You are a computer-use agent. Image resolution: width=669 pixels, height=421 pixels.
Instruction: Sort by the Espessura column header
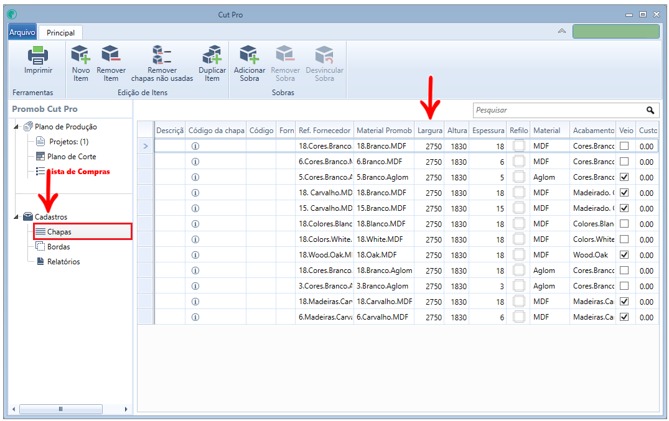[x=488, y=131]
